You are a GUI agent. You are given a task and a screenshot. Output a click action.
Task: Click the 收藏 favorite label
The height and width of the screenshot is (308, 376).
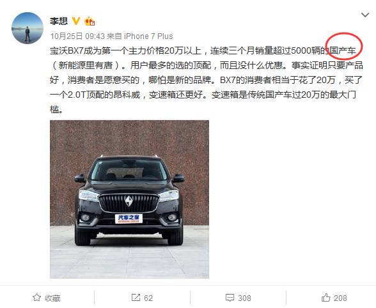coord(52,298)
